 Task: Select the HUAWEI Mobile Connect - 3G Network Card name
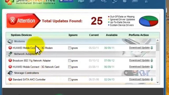coord(36,67)
